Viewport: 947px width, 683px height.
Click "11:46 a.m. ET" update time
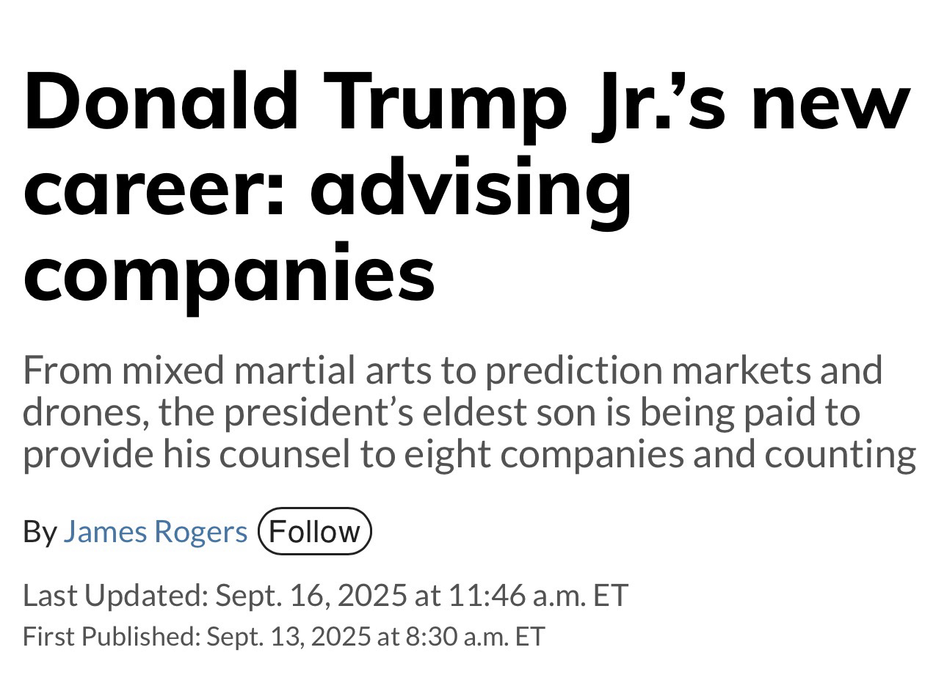tap(538, 595)
